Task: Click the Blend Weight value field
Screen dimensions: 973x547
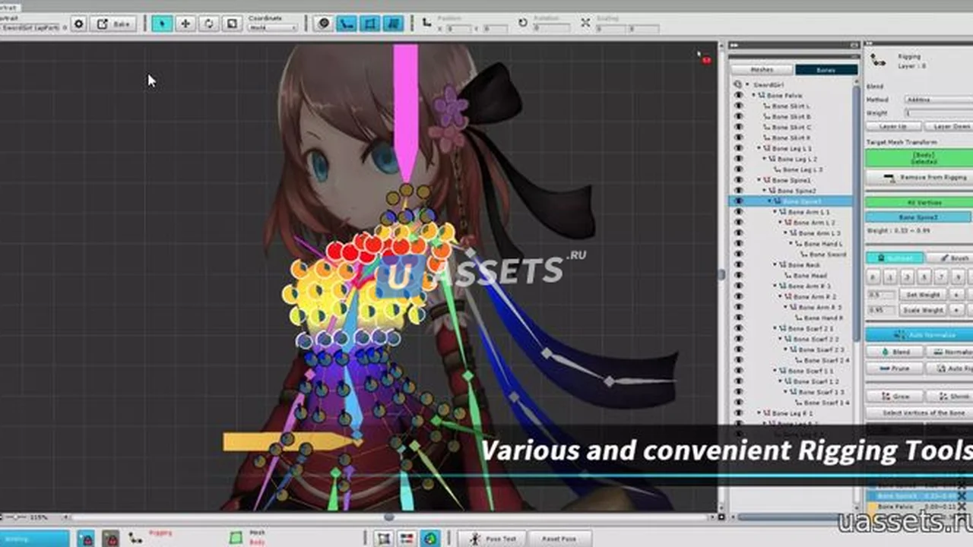Action: pyautogui.click(x=938, y=112)
